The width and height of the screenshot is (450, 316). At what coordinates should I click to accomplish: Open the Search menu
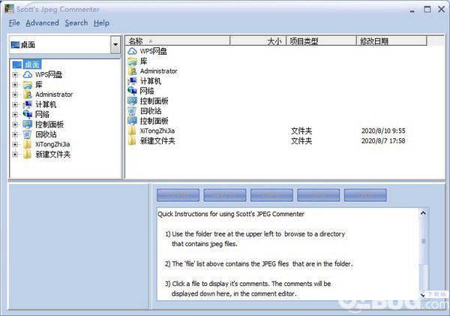pos(76,23)
